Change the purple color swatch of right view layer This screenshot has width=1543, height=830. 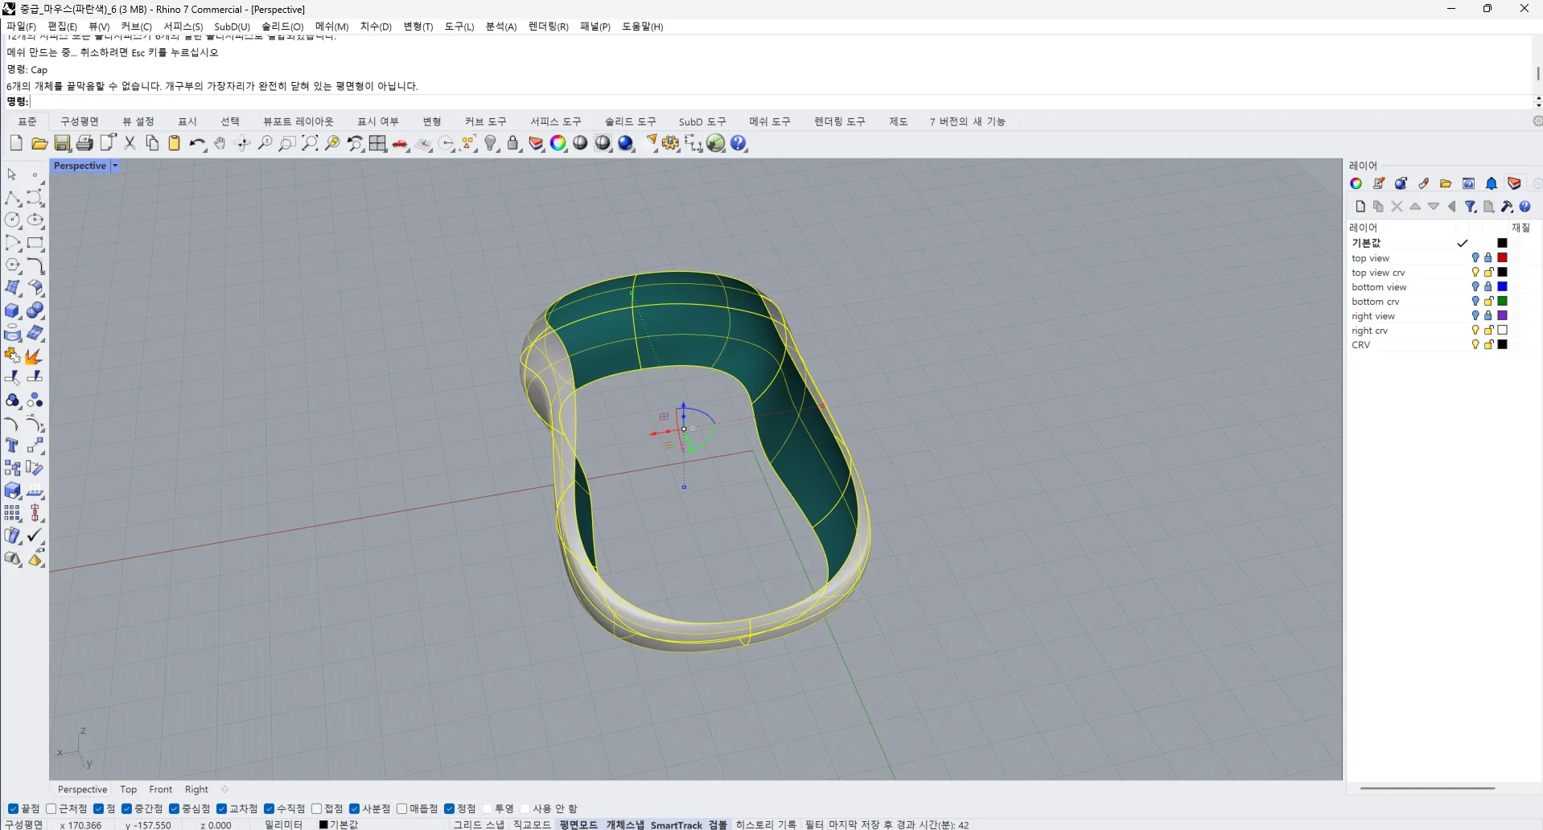pos(1502,316)
